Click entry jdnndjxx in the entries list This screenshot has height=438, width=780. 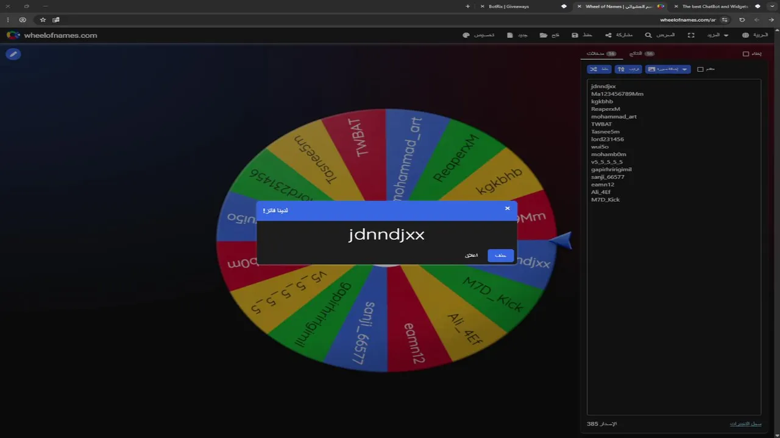603,86
